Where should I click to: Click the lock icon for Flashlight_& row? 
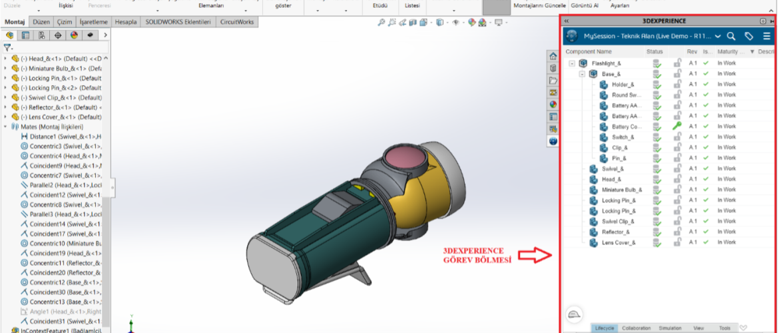click(677, 63)
